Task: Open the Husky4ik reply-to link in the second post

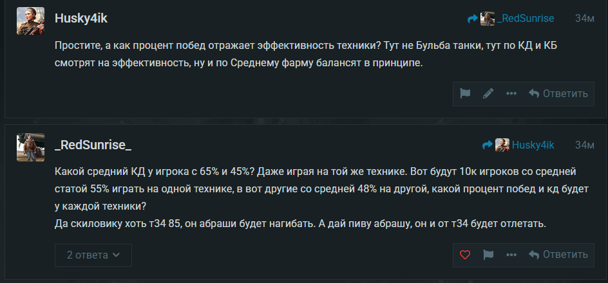Action: point(533,145)
